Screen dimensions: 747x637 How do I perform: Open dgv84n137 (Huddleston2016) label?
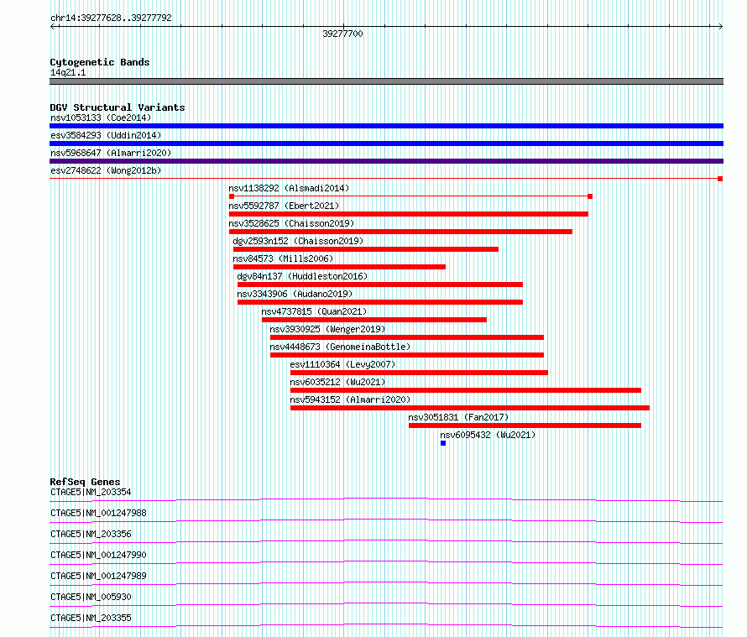point(302,276)
